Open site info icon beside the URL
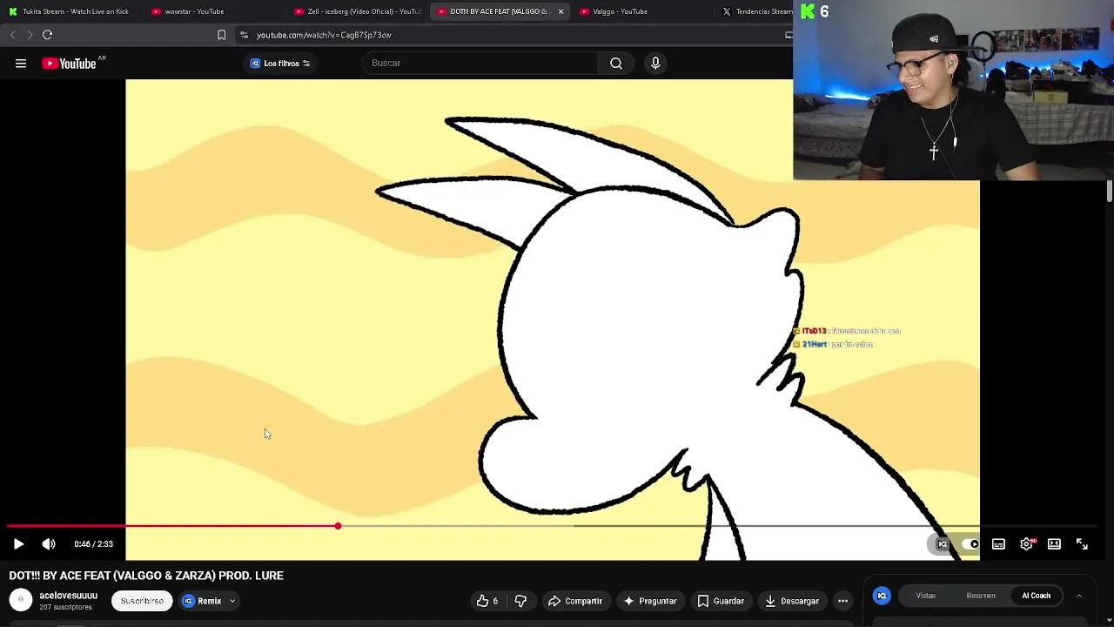This screenshot has height=627, width=1114. point(245,35)
